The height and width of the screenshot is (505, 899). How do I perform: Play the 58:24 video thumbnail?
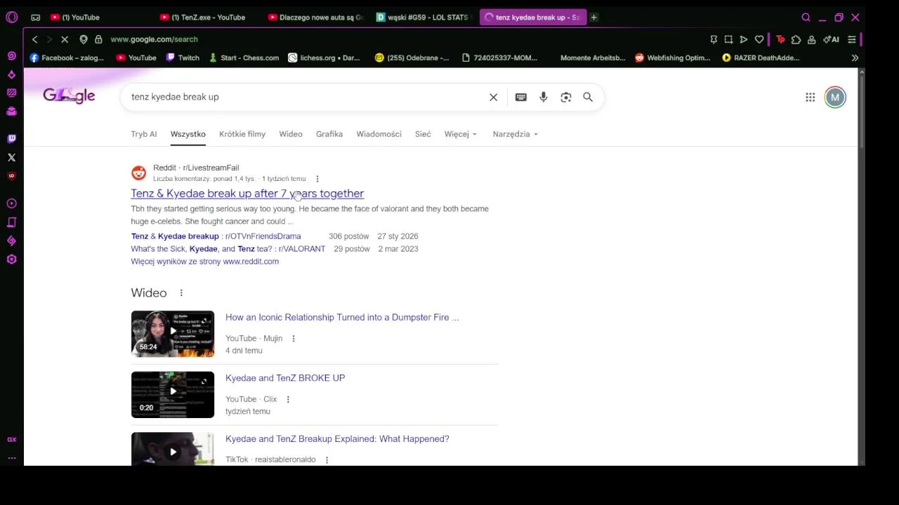(173, 334)
